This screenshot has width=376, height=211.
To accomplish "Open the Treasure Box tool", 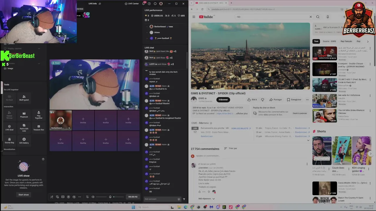I will (39, 127).
